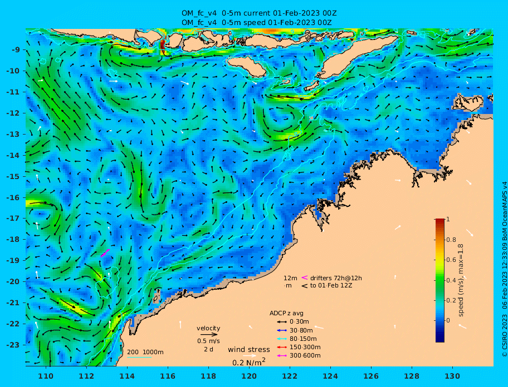Click the latitude label '-18'
The width and height of the screenshot is (508, 387).
[x=14, y=240]
